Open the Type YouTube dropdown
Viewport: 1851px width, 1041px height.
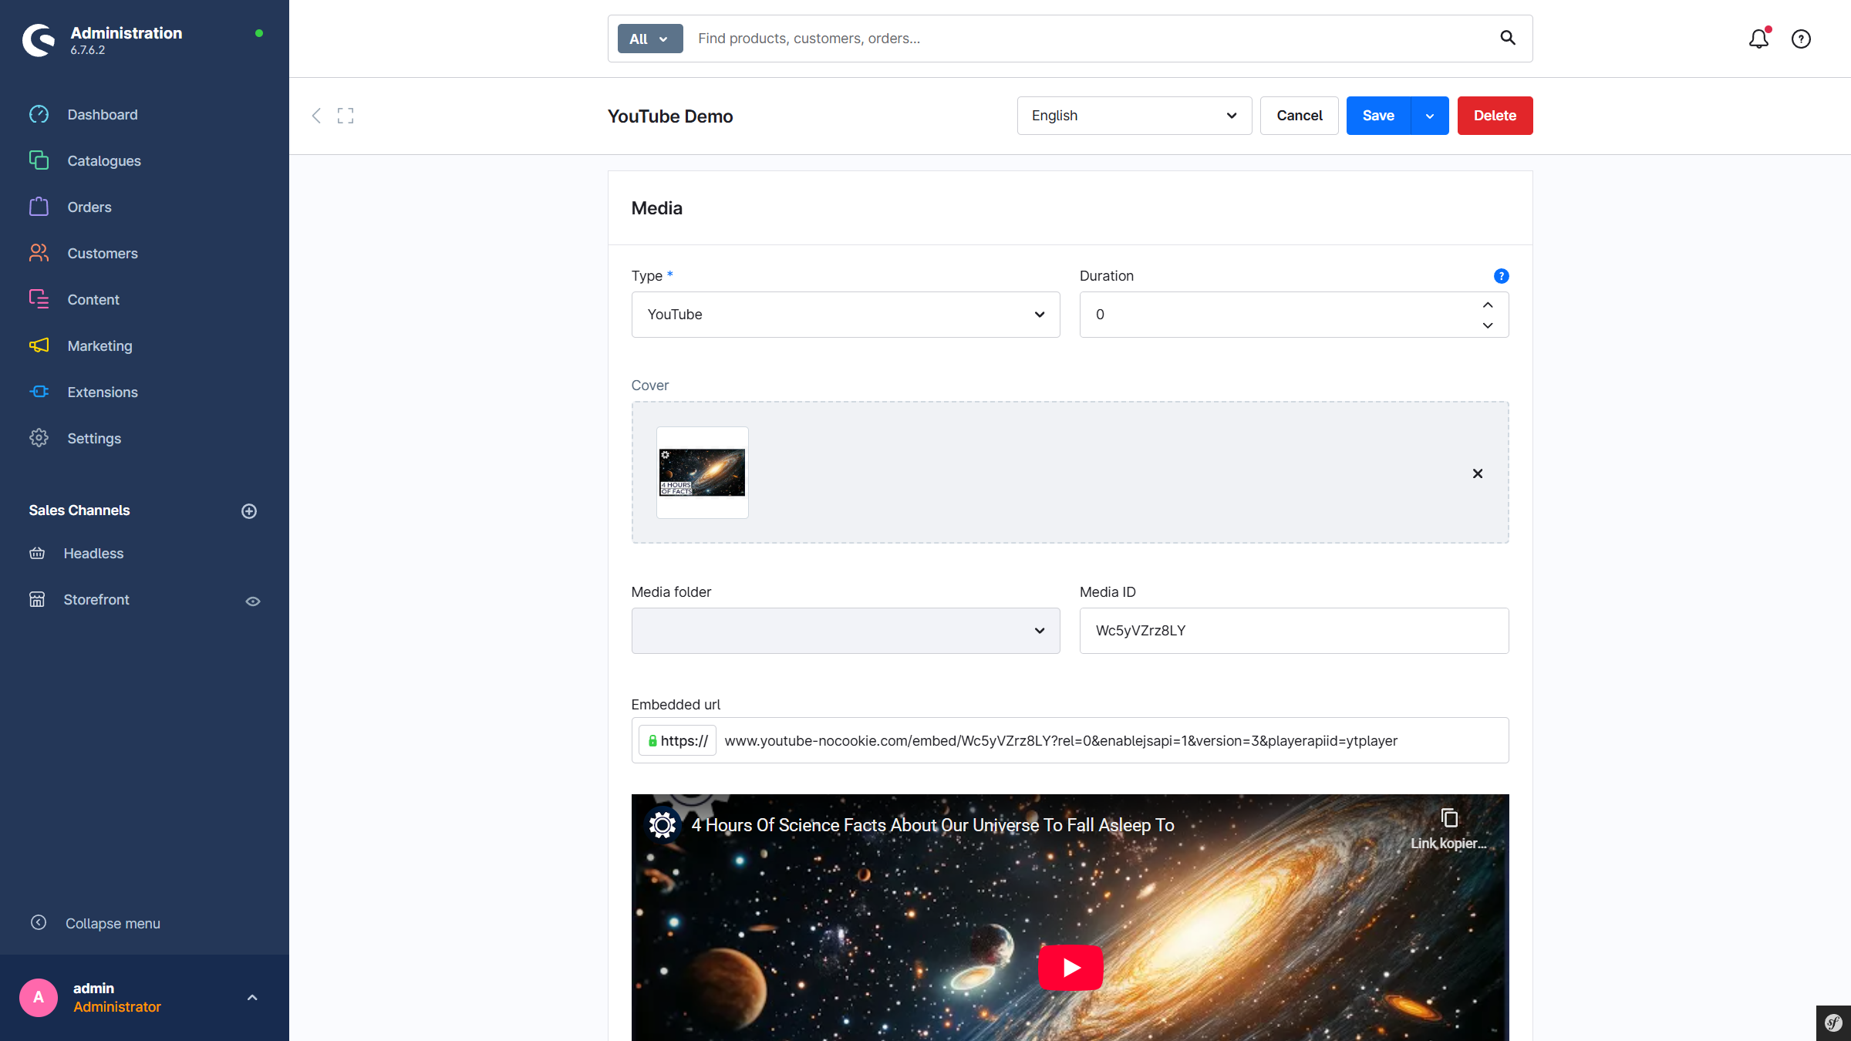pyautogui.click(x=845, y=315)
